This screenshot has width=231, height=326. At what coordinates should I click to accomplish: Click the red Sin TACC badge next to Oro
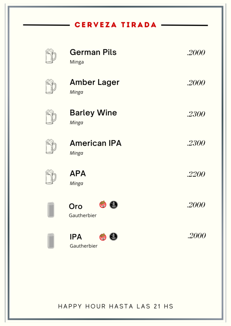pos(103,204)
